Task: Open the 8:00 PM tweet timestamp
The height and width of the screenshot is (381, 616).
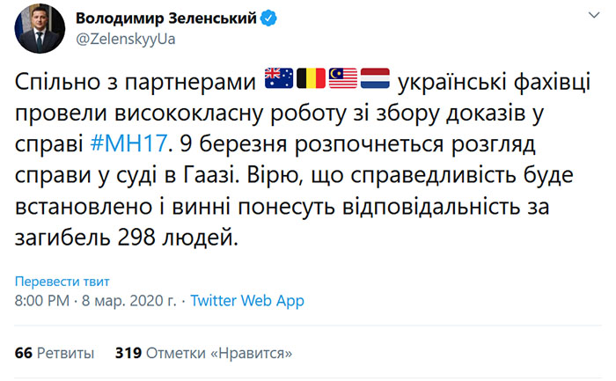Action: tap(42, 301)
